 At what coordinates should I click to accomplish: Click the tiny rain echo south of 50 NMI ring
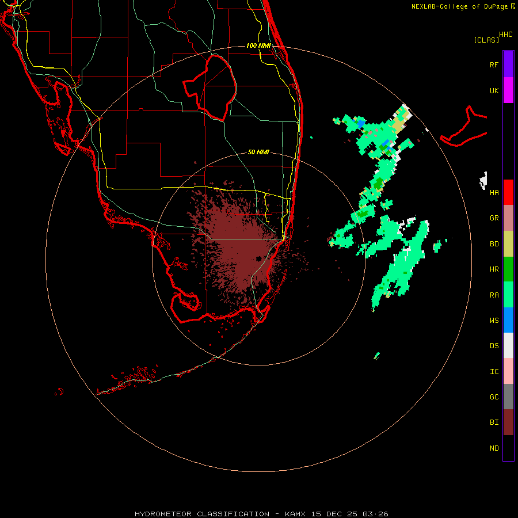(376, 356)
